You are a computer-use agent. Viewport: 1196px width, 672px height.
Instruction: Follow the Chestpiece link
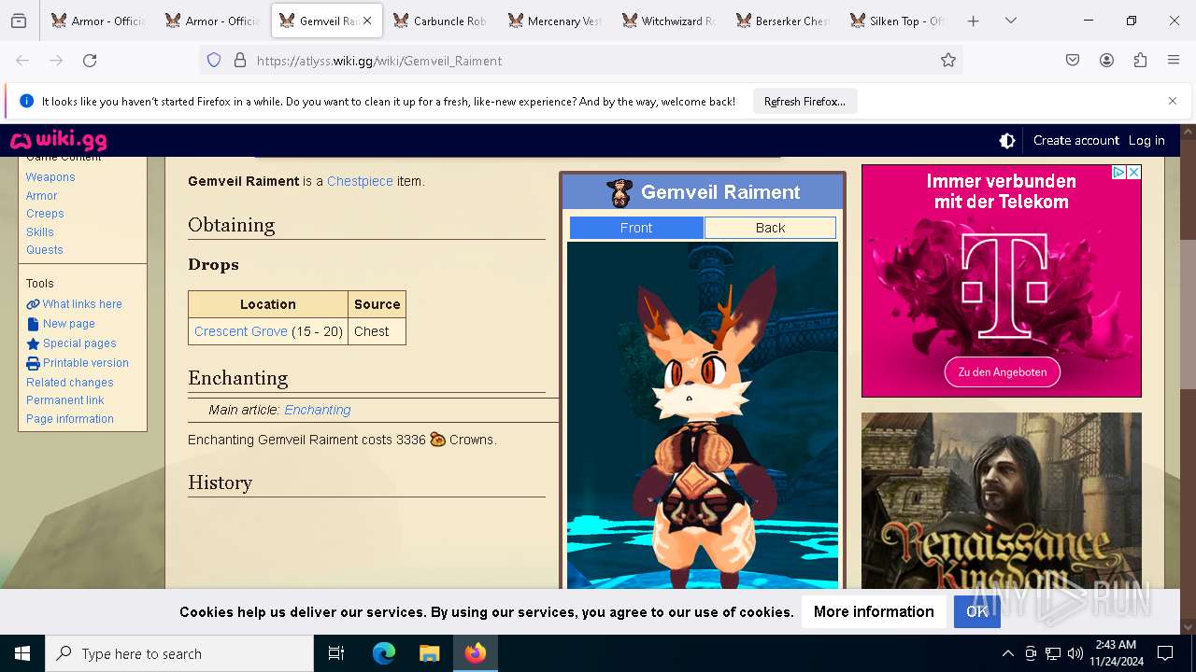tap(360, 181)
